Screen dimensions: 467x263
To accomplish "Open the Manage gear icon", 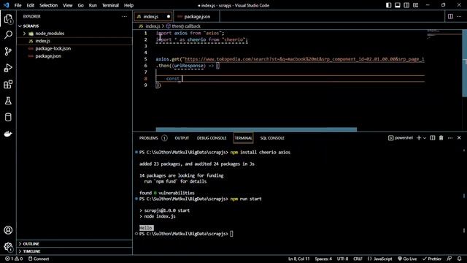I will tap(8, 247).
